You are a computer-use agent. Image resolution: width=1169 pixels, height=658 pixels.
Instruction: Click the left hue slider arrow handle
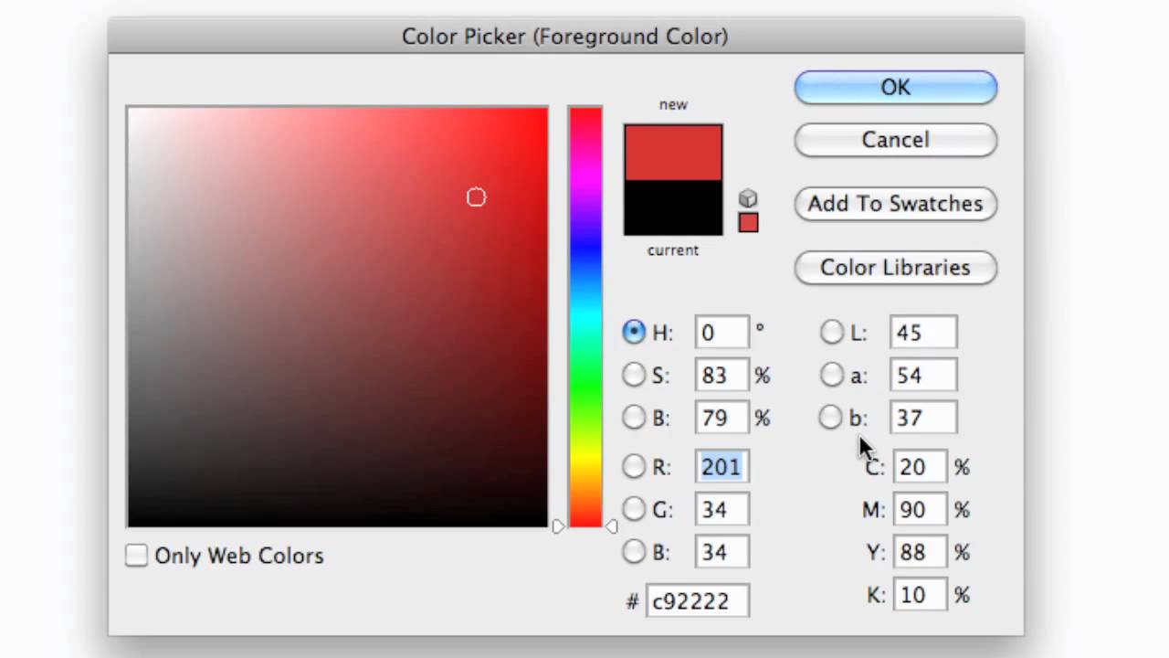558,526
